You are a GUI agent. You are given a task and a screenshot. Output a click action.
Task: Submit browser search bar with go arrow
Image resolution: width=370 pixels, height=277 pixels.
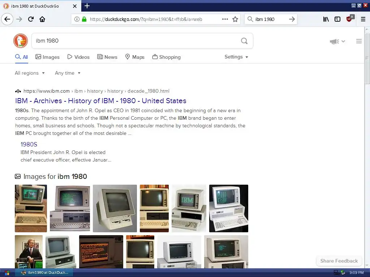point(292,19)
